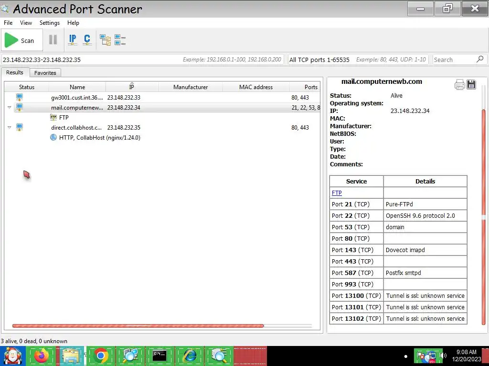Screen dimensions: 489x366
Task: Open the Help menu
Action: (73, 23)
